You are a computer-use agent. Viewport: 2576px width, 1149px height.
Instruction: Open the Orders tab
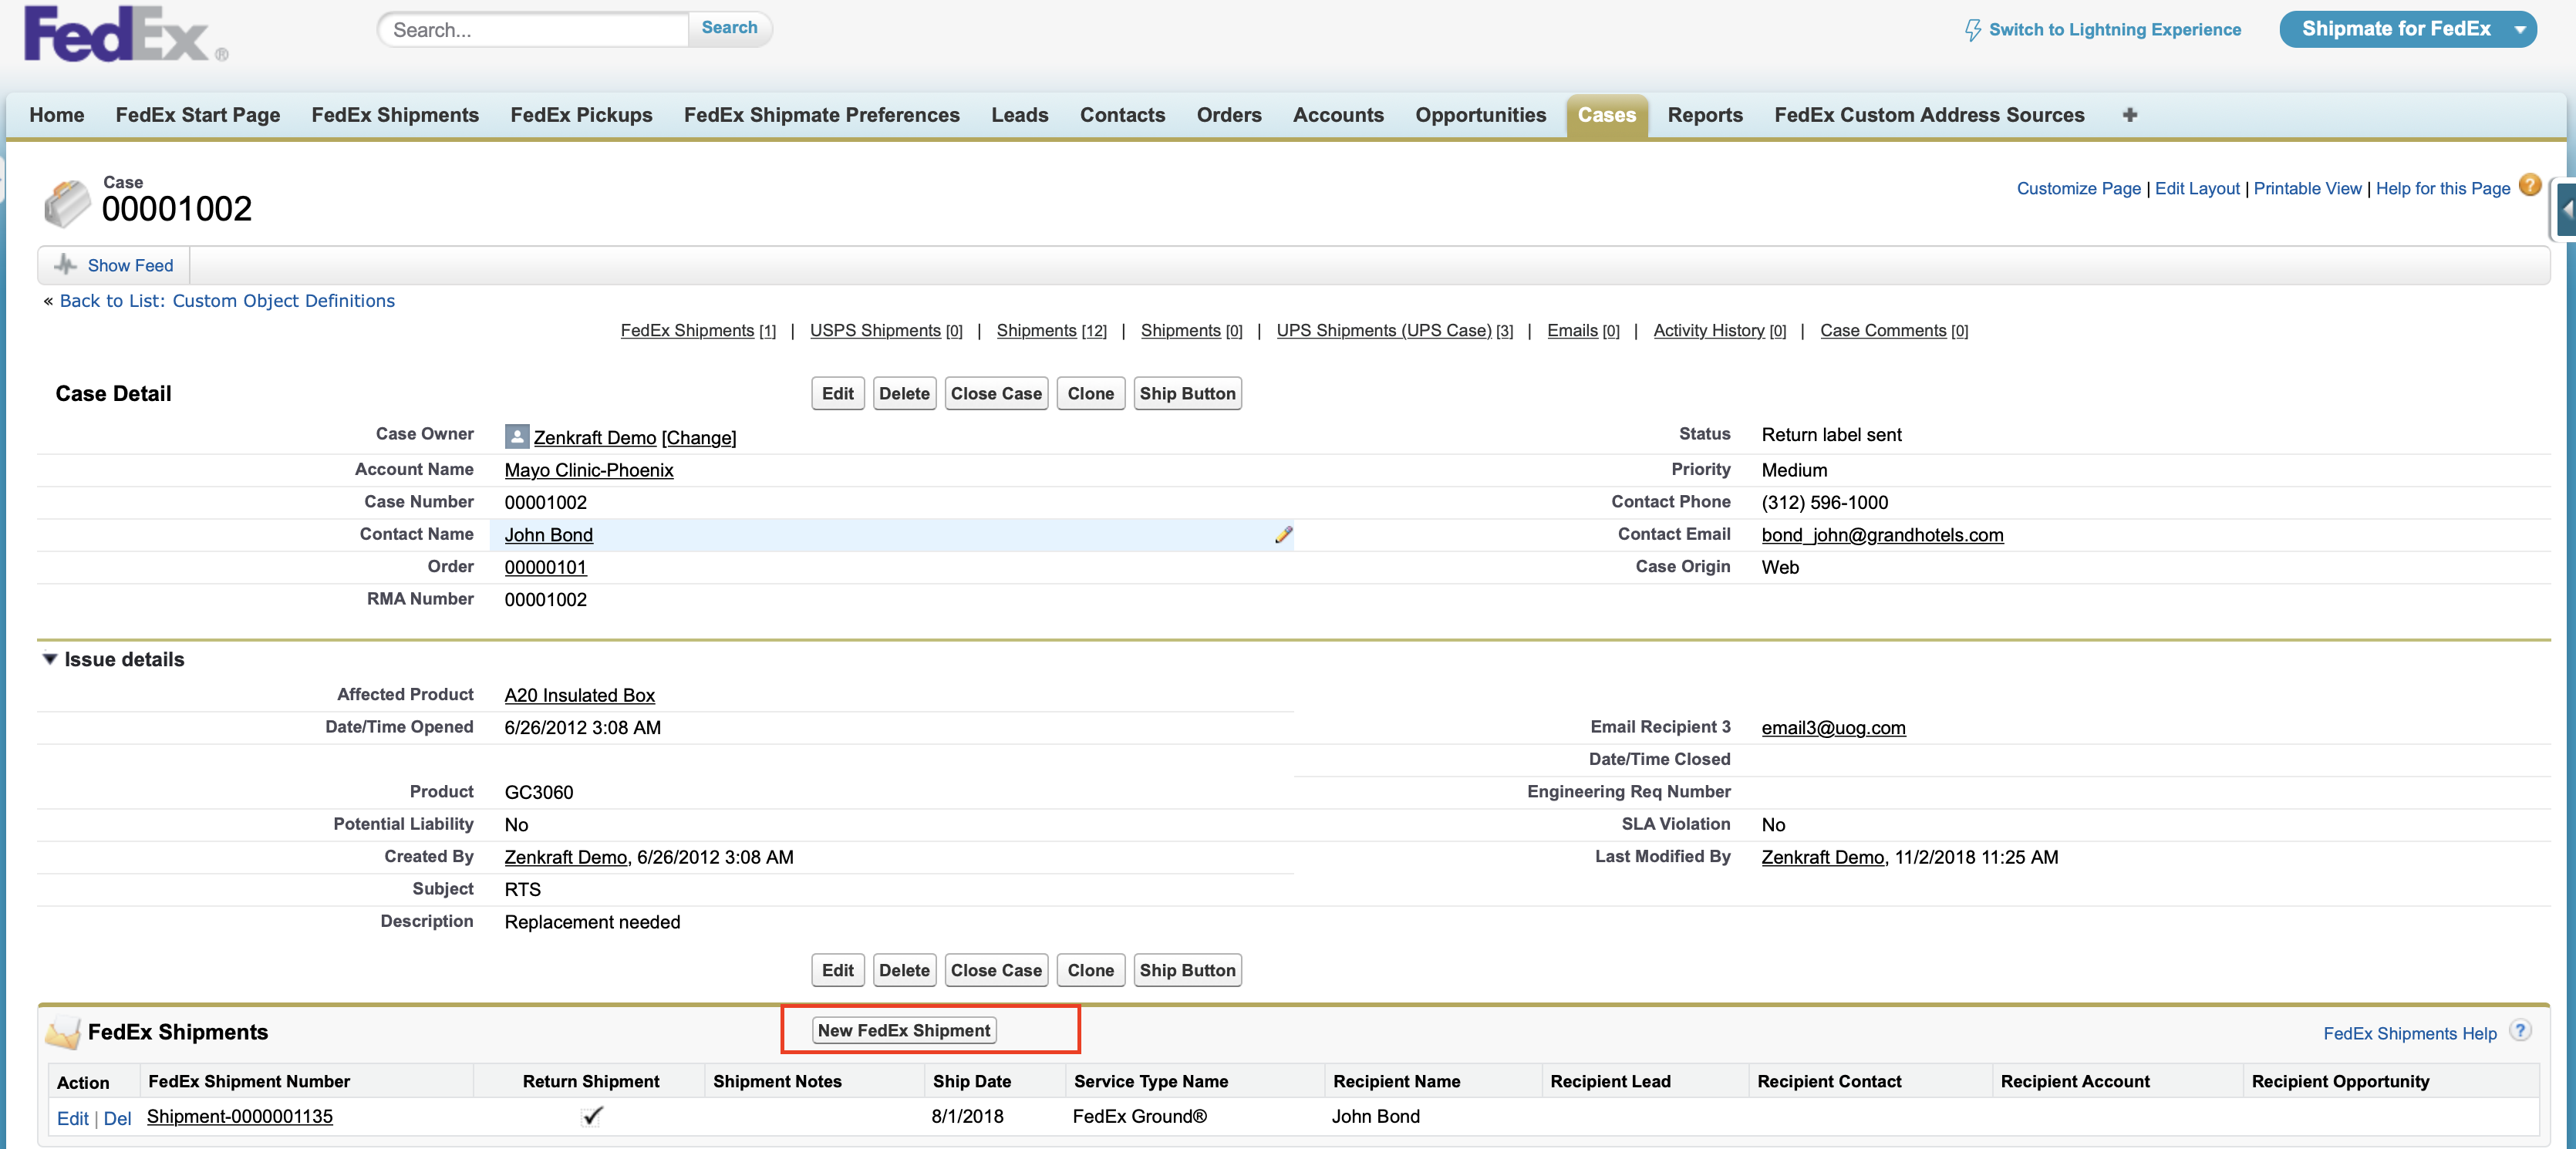1228,115
